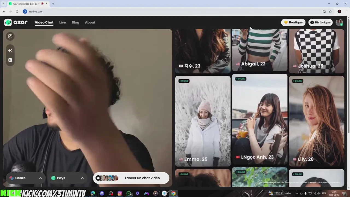350x197 pixels.
Task: Click the camera site-info icon in address bar
Action: point(25,11)
